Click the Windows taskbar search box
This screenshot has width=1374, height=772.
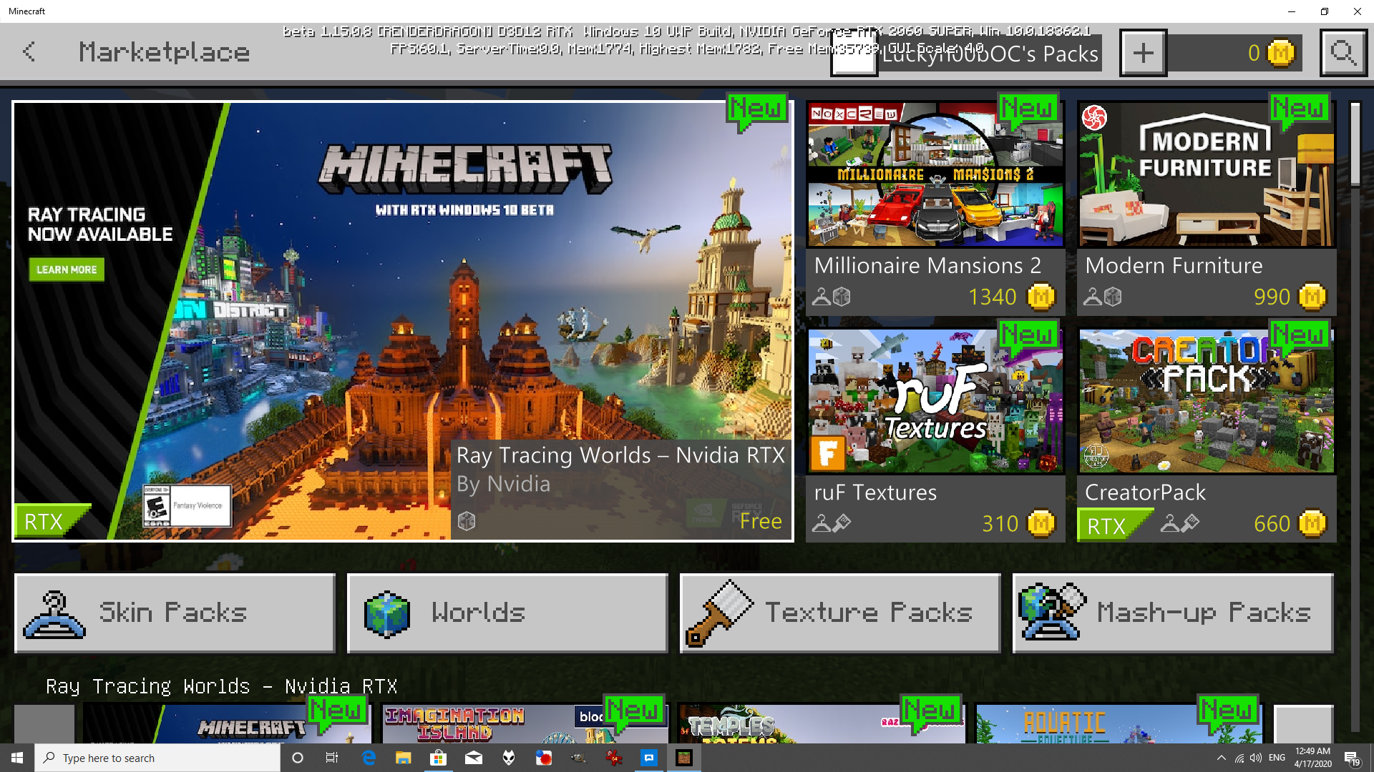[x=157, y=758]
